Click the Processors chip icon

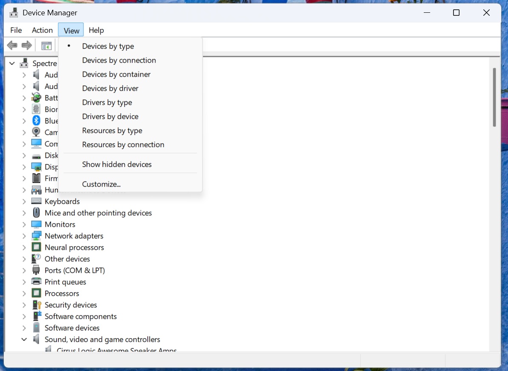coord(36,293)
